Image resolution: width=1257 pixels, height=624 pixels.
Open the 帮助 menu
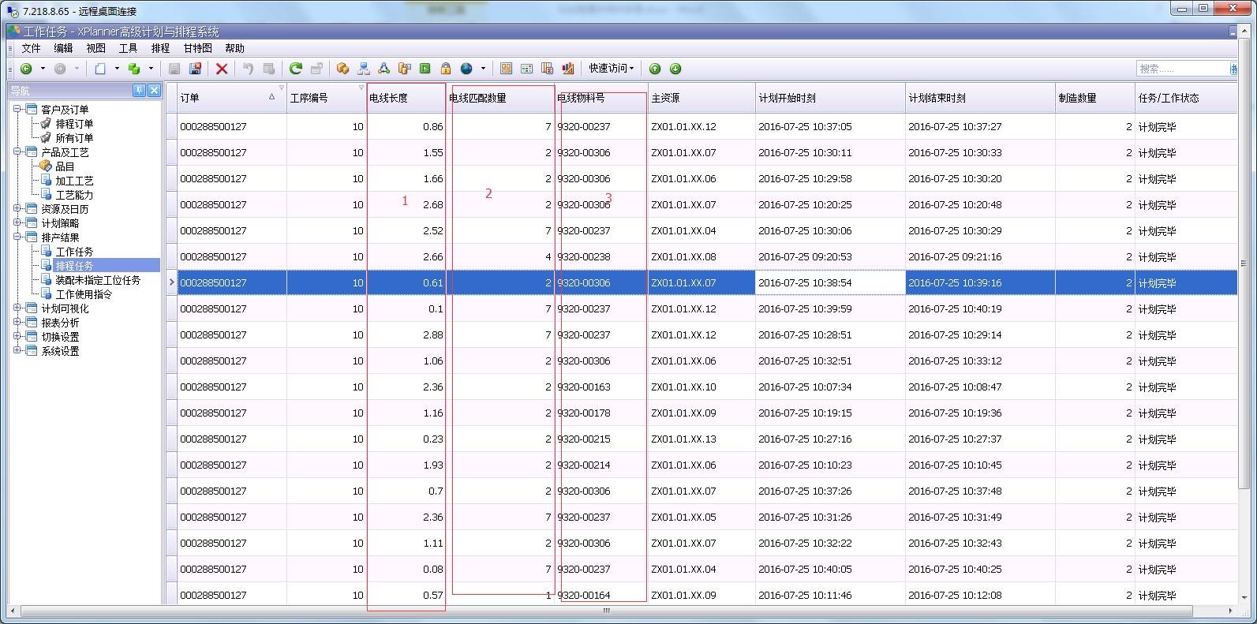[x=234, y=48]
